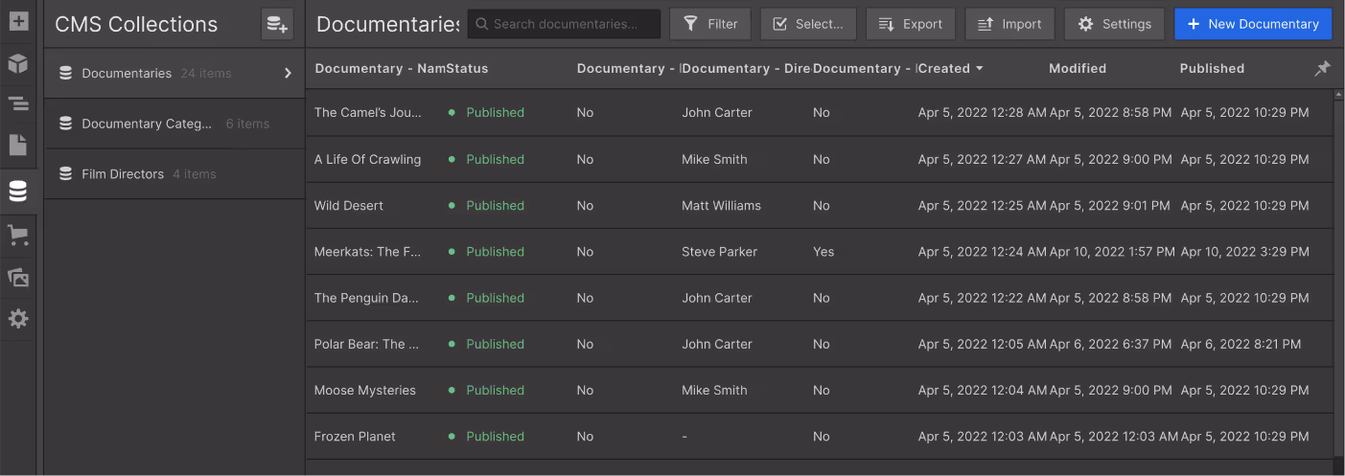Click Apr 6, 2022 8:21 PM published date
The width and height of the screenshot is (1345, 476).
(x=1241, y=344)
